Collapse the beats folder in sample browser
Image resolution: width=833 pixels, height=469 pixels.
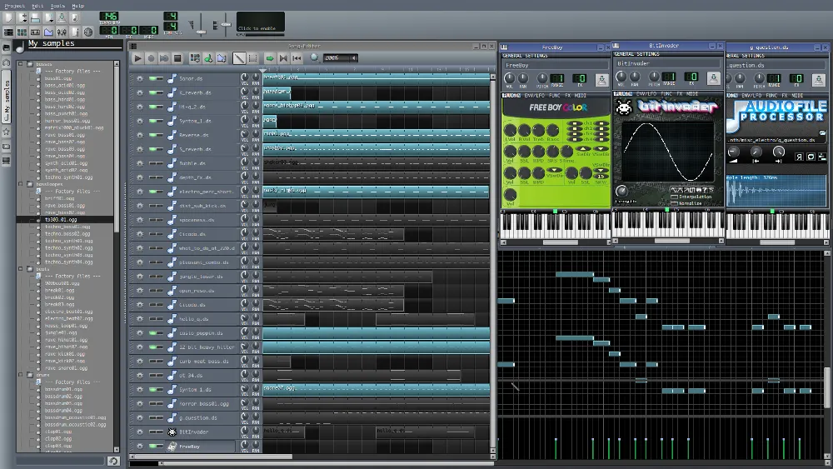(x=21, y=269)
